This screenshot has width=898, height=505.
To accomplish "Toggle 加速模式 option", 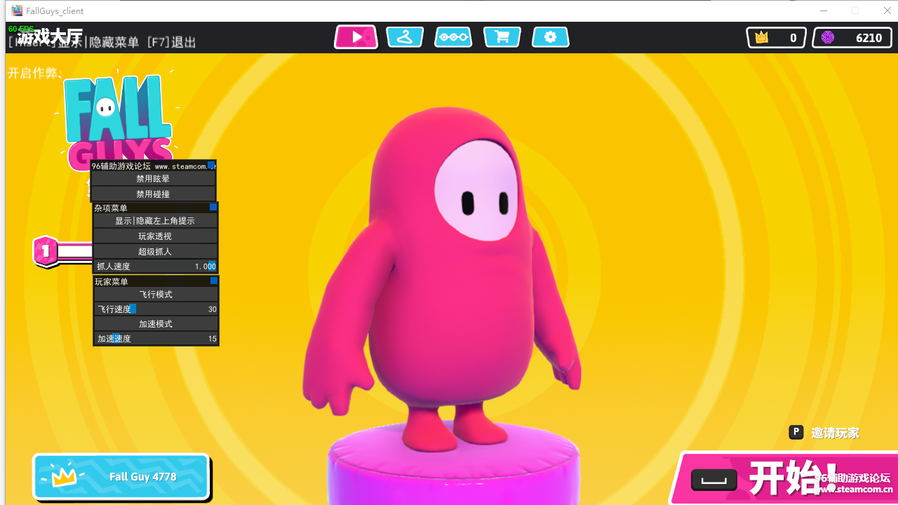I will [156, 323].
